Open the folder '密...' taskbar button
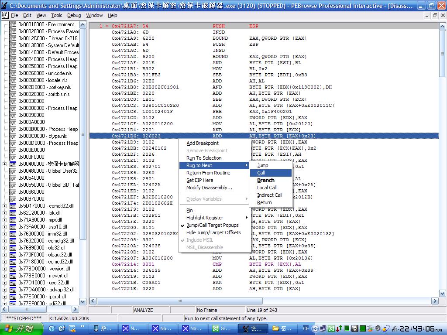The width and height of the screenshot is (447, 335). (x=282, y=328)
